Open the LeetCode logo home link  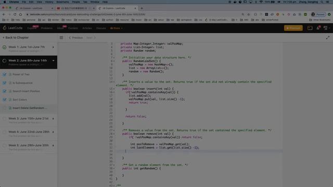pyautogui.click(x=12, y=28)
